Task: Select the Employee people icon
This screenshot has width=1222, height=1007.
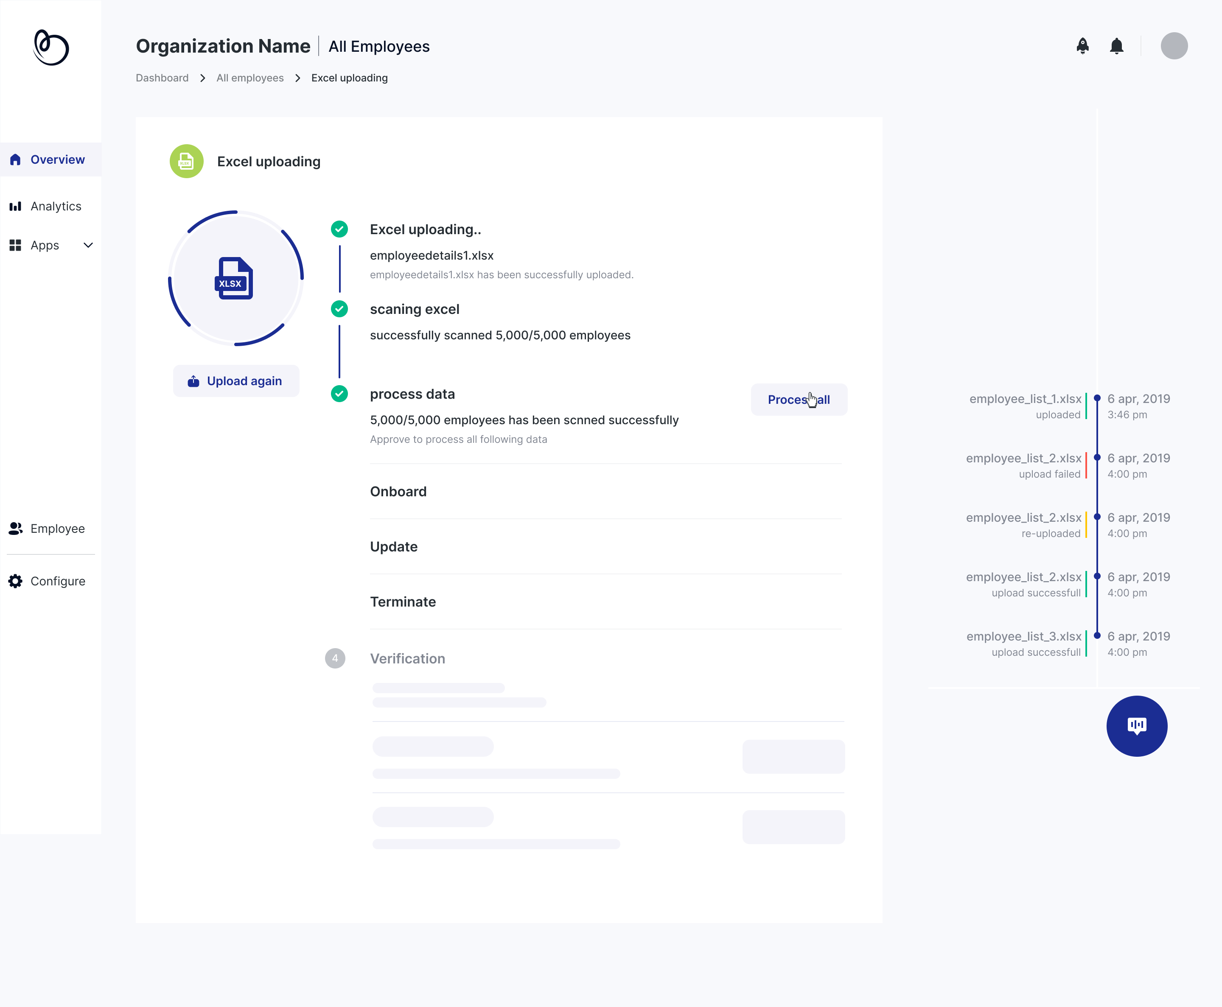Action: 15,529
